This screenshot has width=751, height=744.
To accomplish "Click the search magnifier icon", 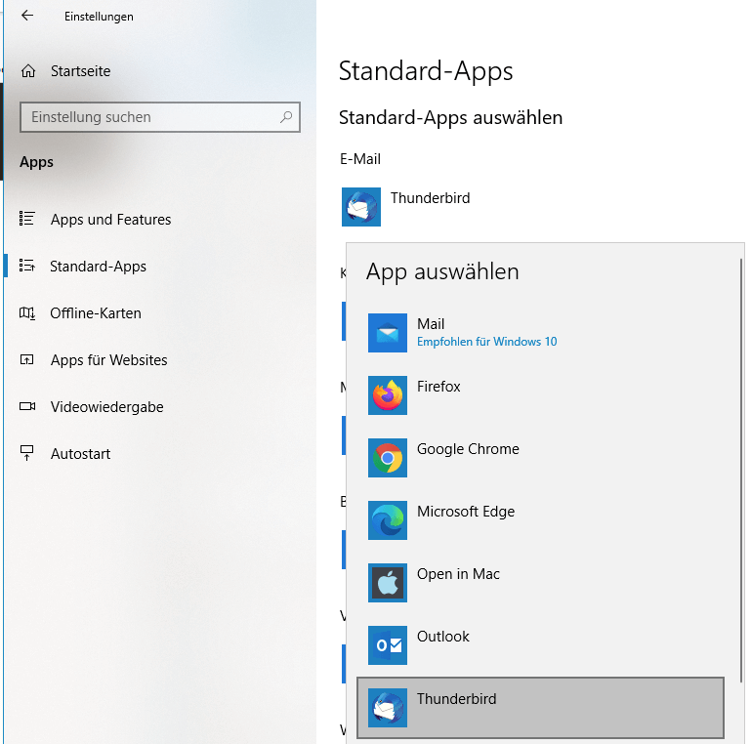I will (x=286, y=117).
